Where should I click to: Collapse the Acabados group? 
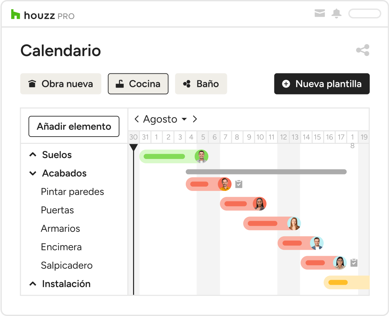pos(33,173)
